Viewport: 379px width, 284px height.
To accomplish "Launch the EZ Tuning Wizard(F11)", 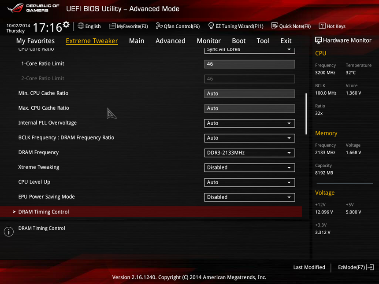I will click(x=235, y=26).
